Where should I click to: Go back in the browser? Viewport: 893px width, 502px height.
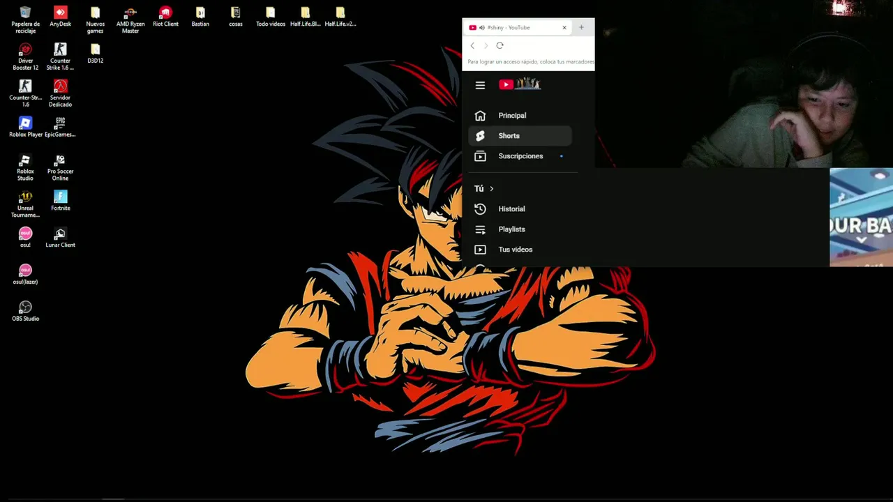[x=472, y=45]
